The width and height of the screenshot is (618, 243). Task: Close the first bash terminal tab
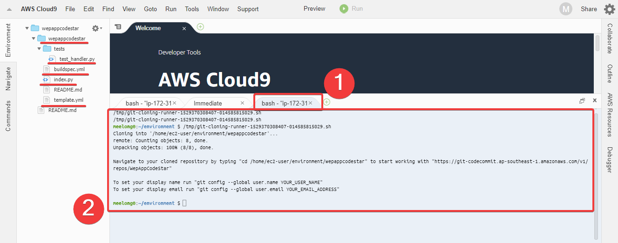174,103
